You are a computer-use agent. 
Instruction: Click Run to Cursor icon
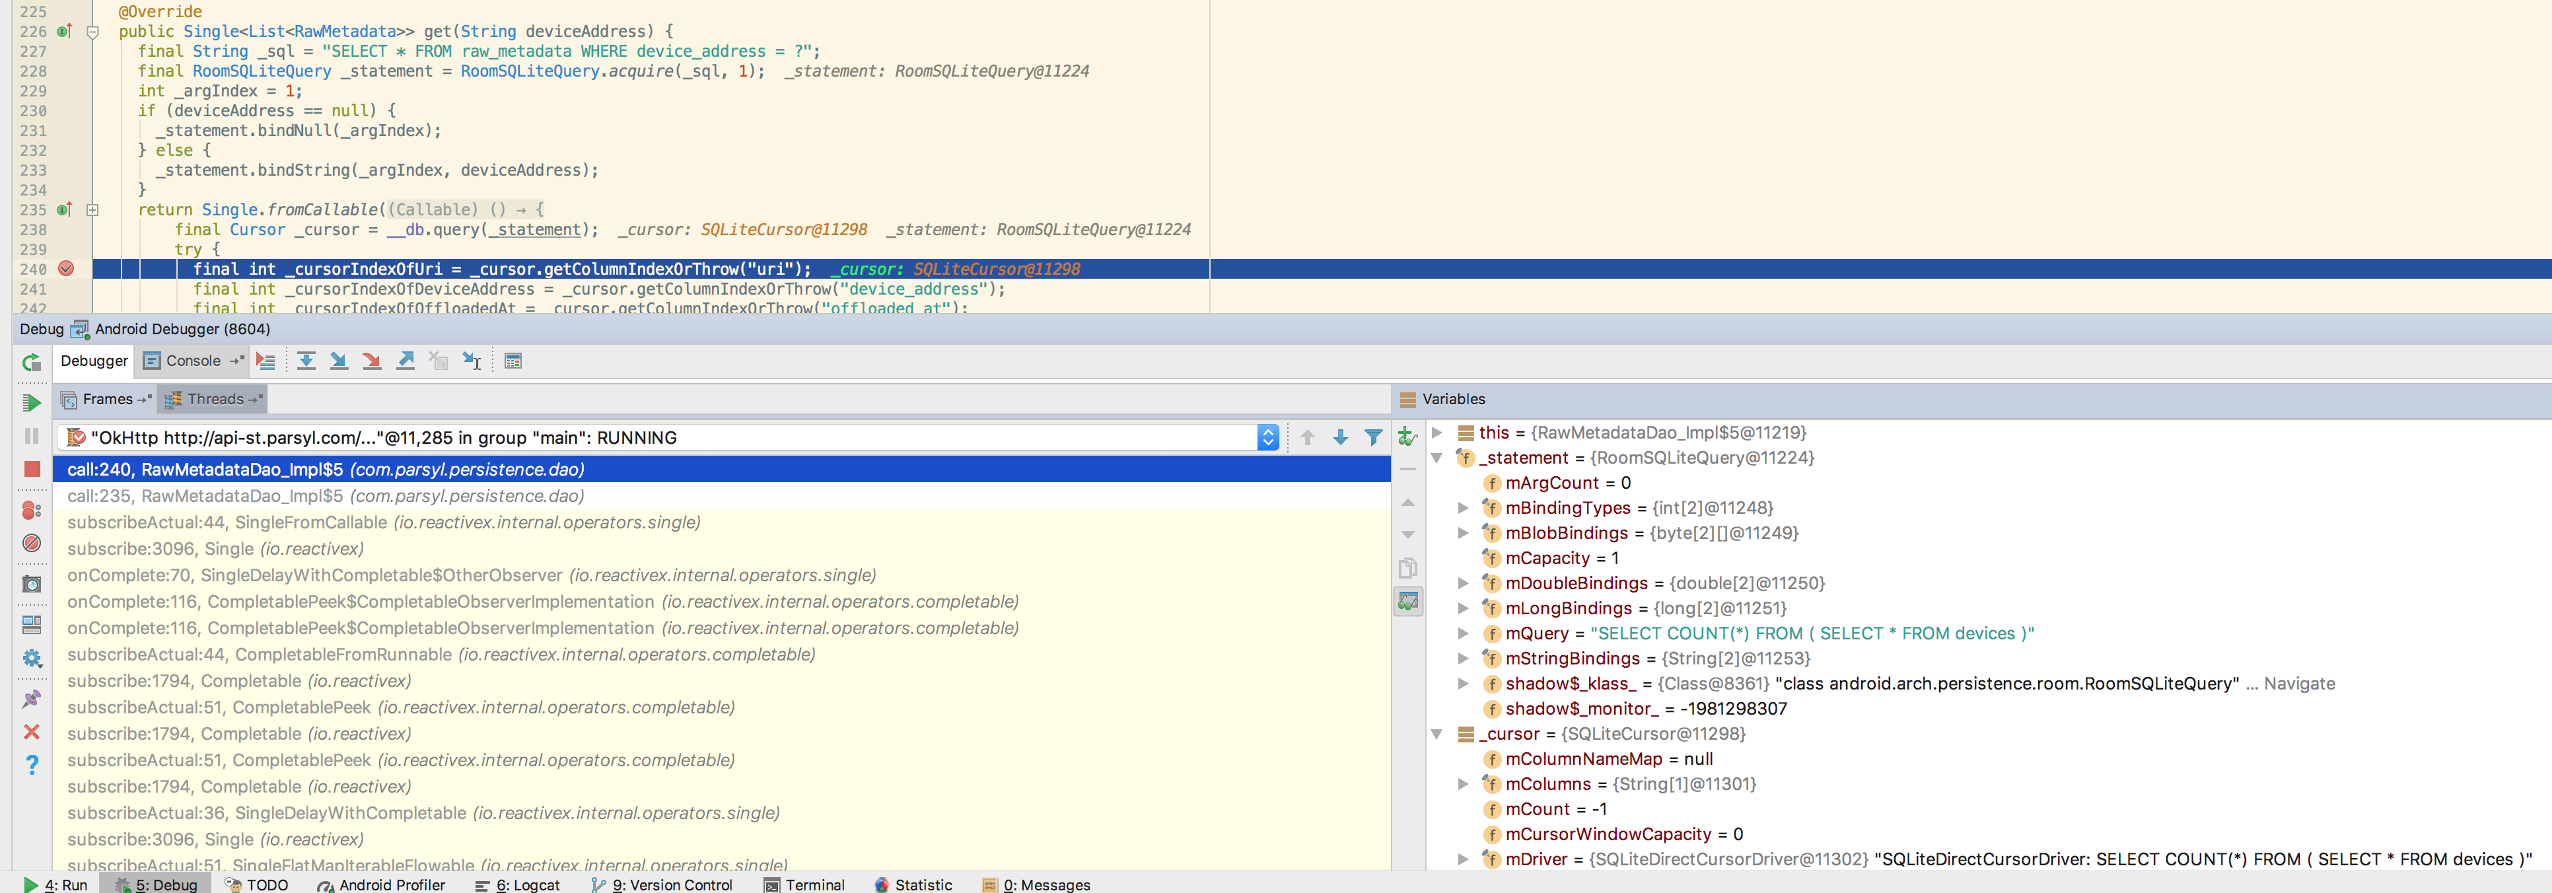(x=472, y=361)
